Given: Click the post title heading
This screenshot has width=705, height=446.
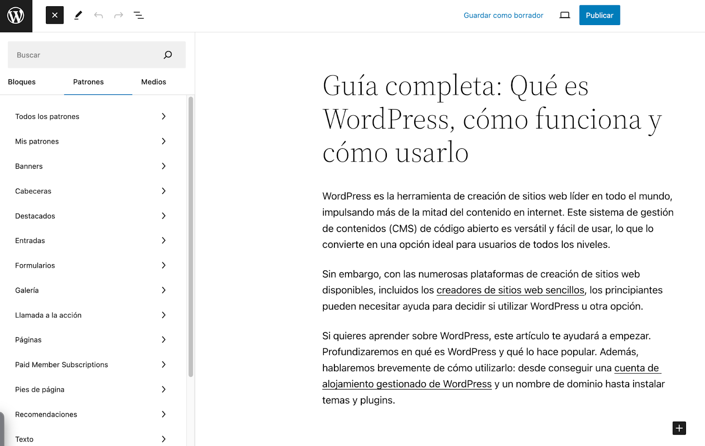Looking at the screenshot, I should coord(492,119).
